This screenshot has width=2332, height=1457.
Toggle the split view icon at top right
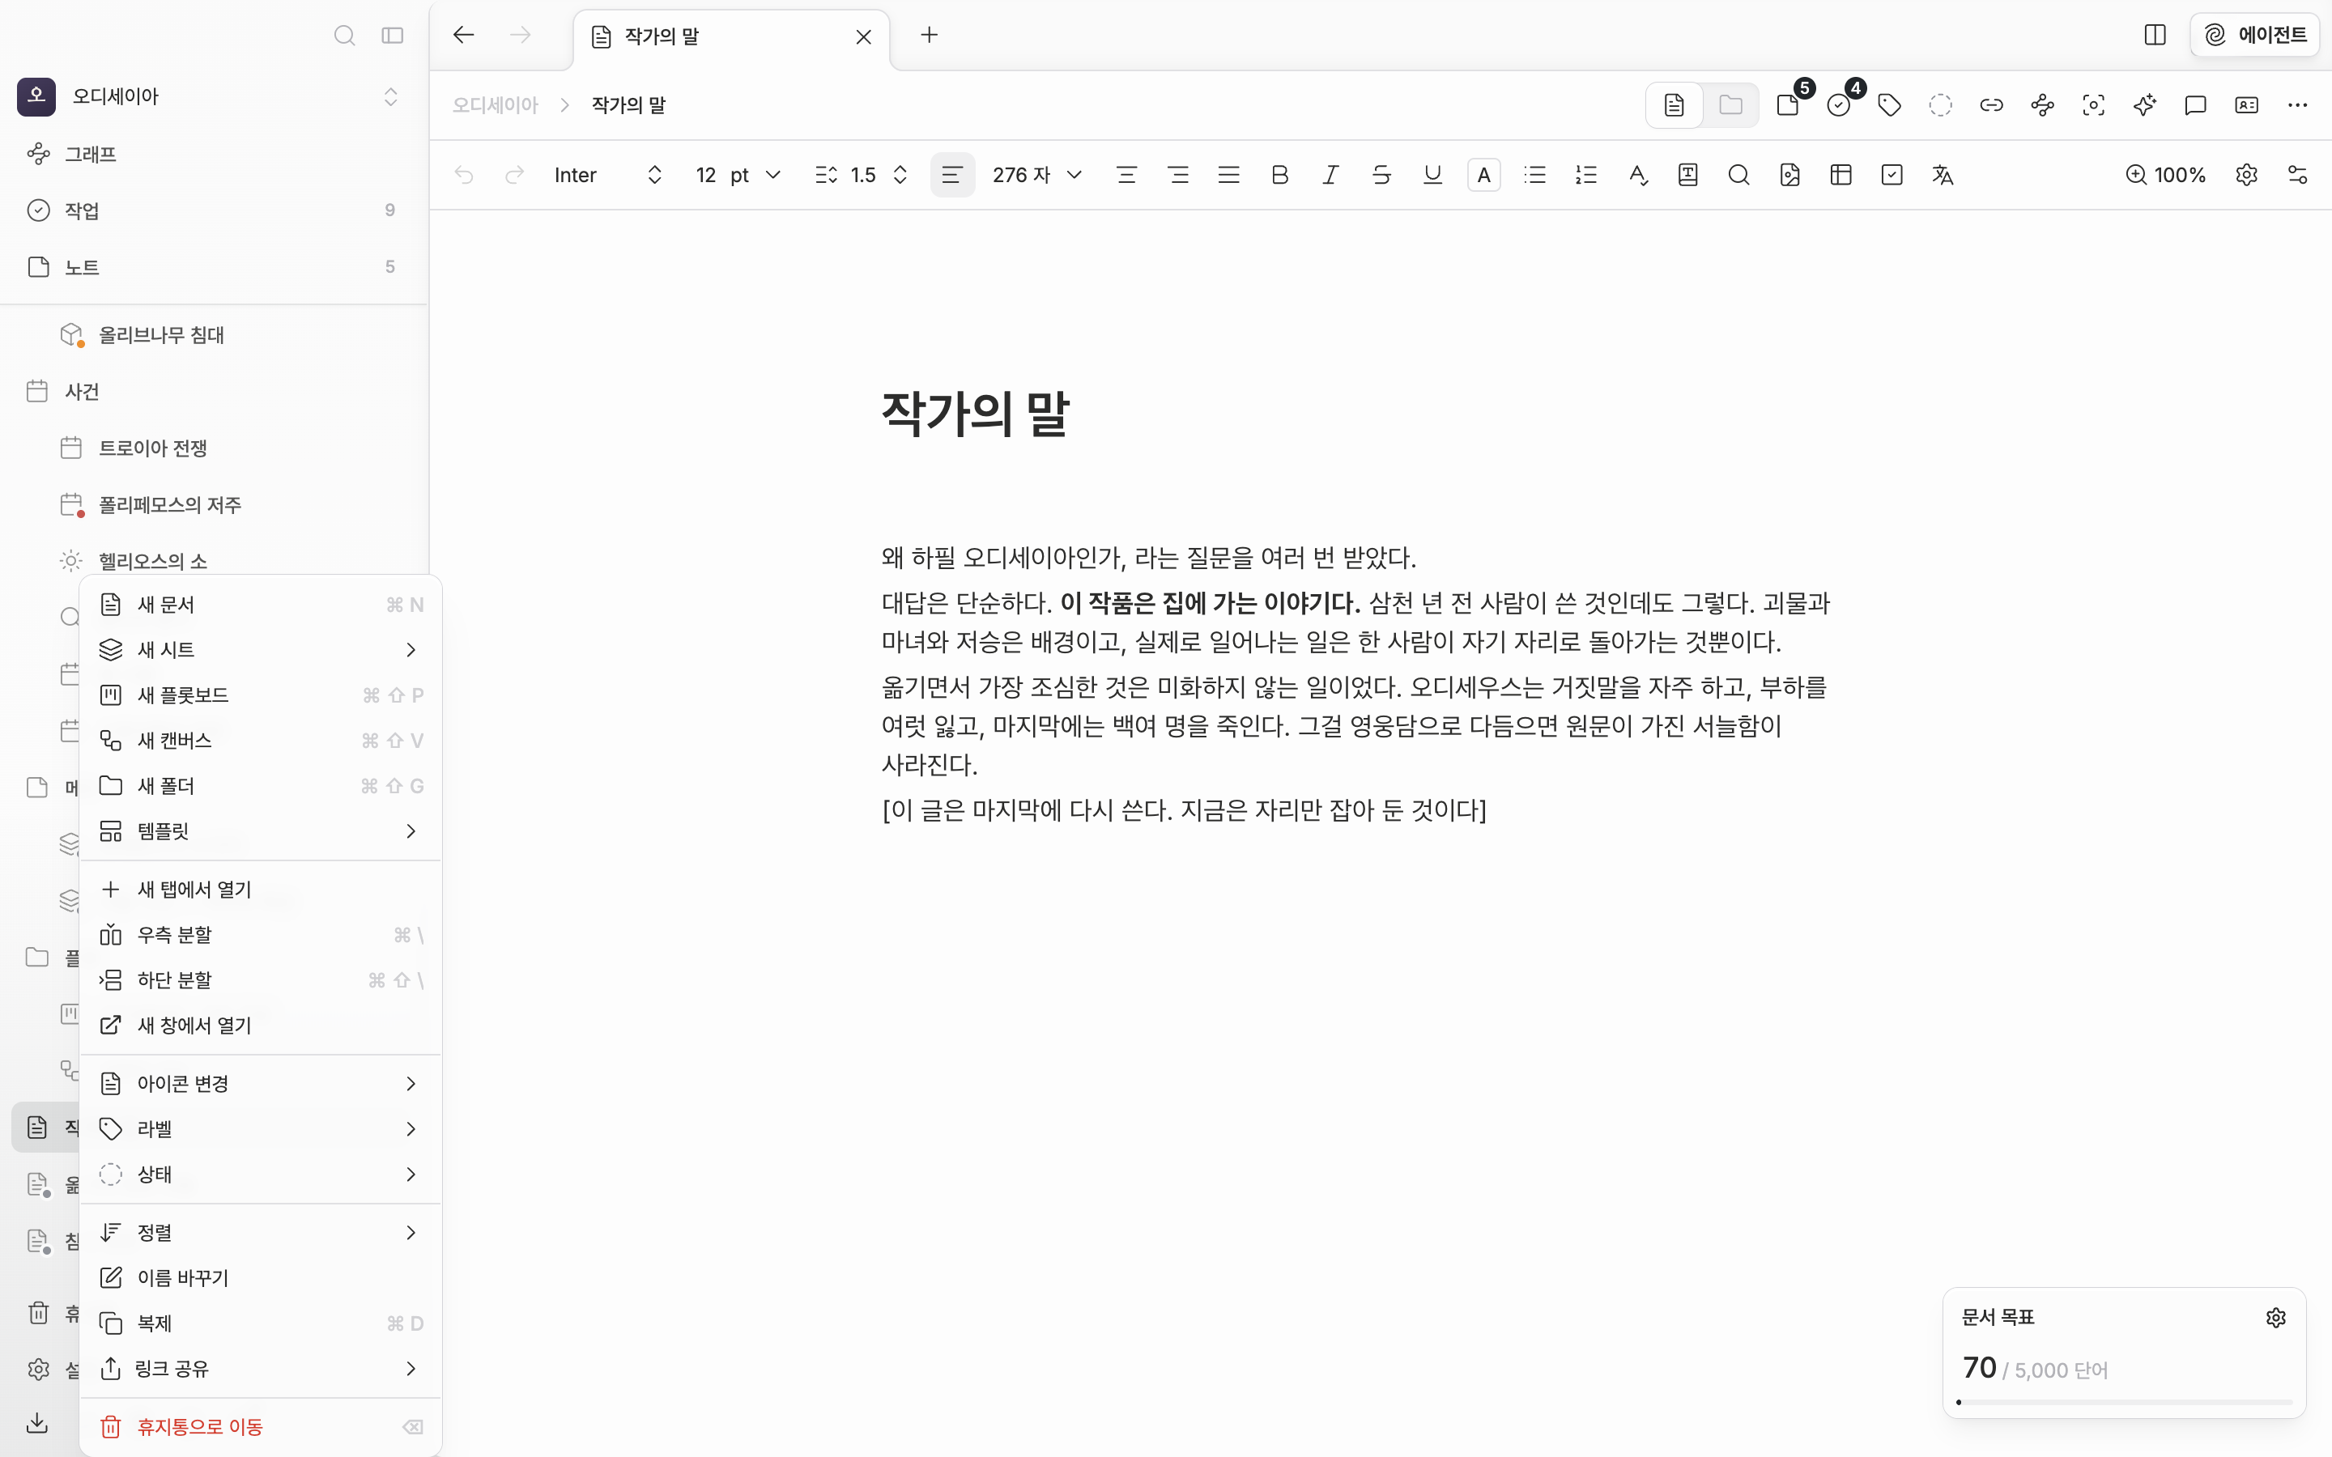(2155, 35)
